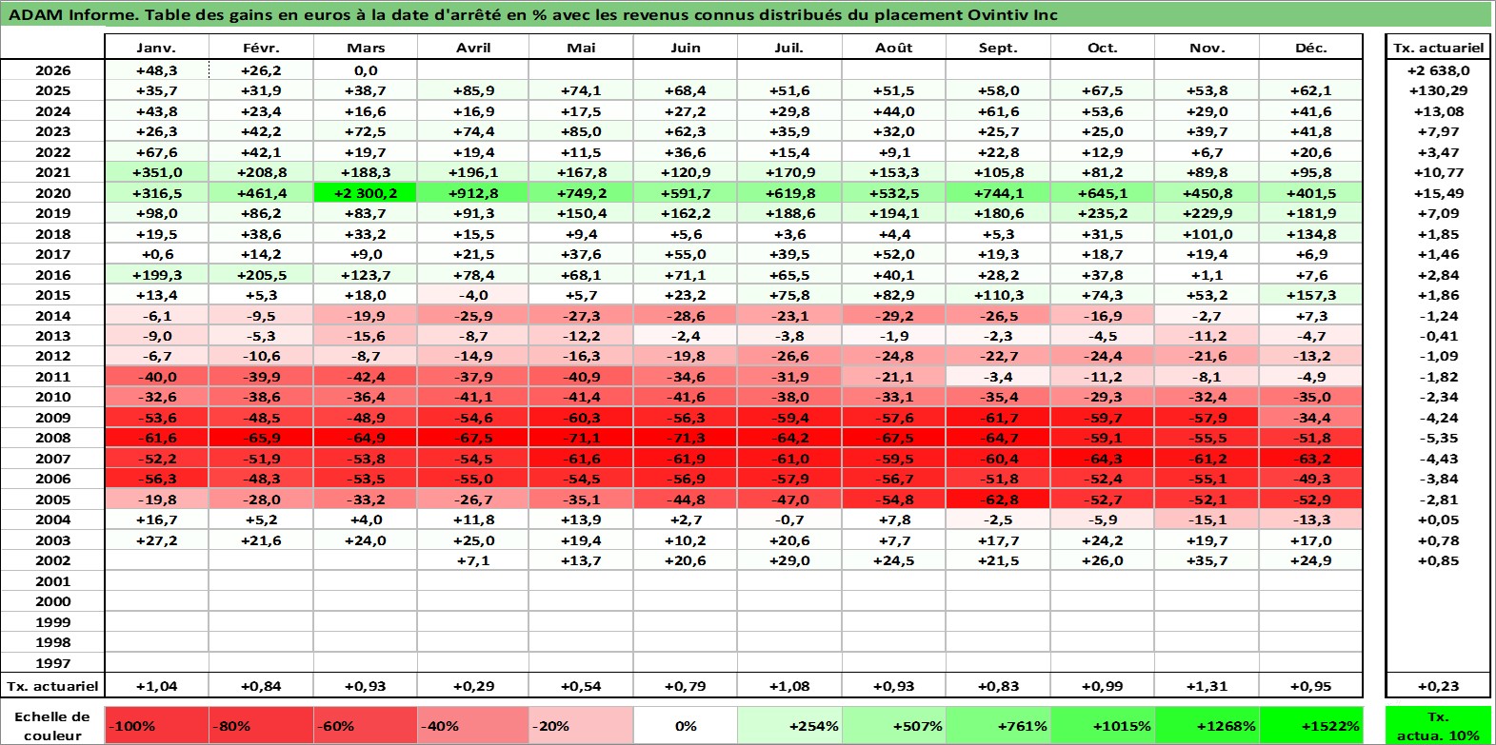The image size is (1496, 745).
Task: Select the +254% light green legend swatch
Action: 789,725
